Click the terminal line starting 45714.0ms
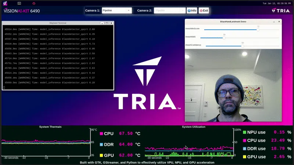The image size is (294, 165). [x=50, y=58]
